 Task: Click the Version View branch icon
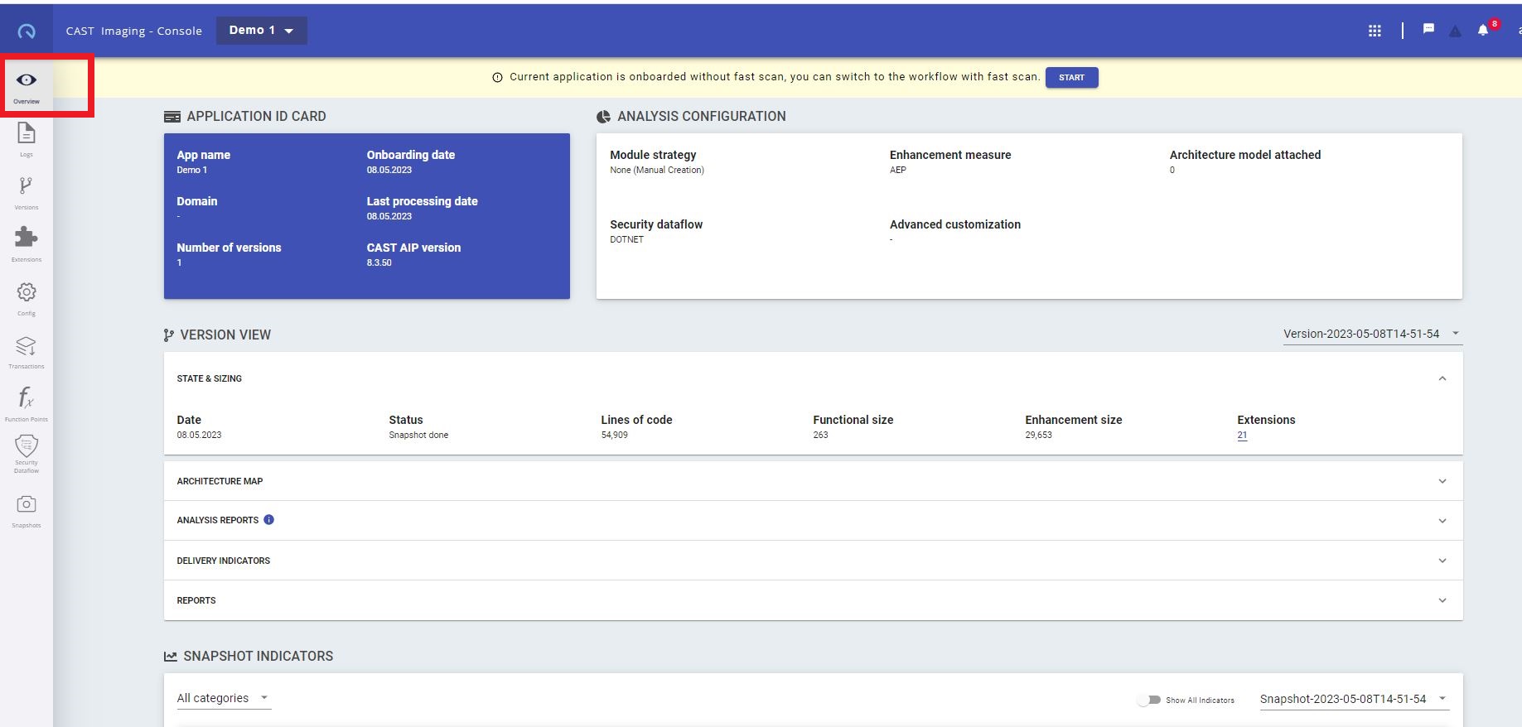click(x=169, y=335)
